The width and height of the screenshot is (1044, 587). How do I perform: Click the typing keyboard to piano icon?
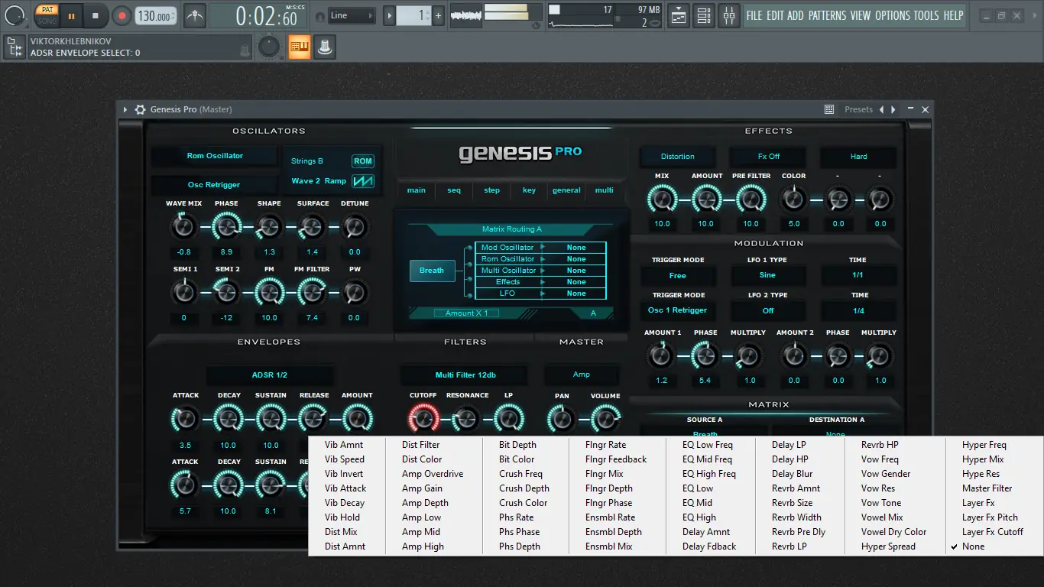click(299, 47)
